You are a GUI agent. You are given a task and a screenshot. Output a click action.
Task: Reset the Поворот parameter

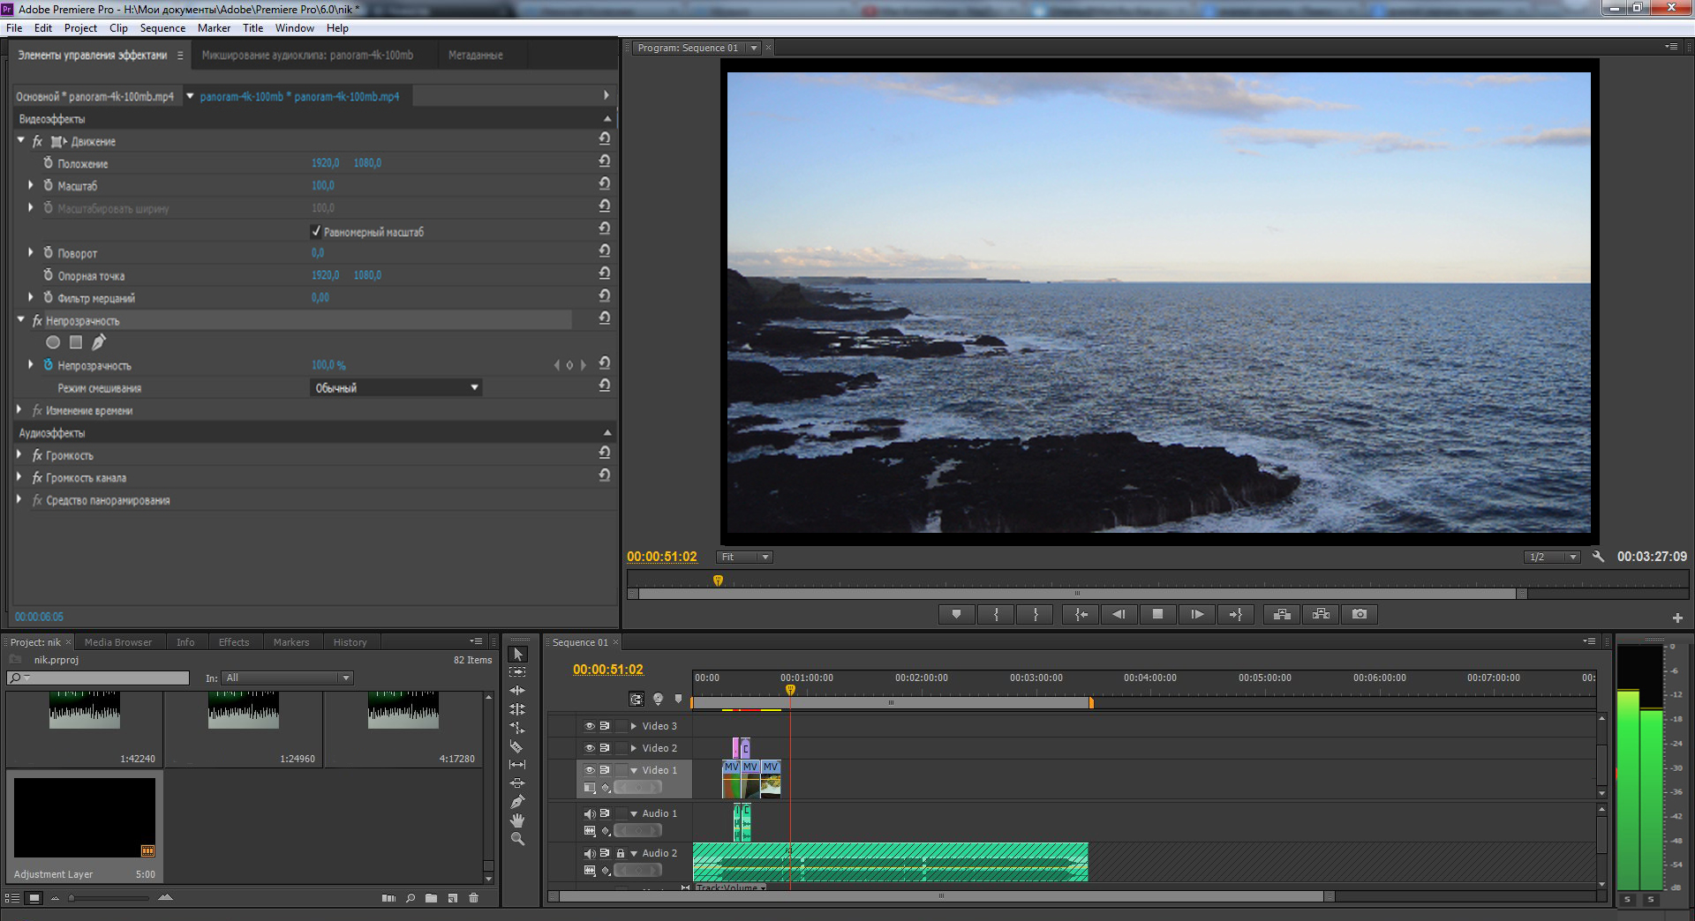pos(605,251)
